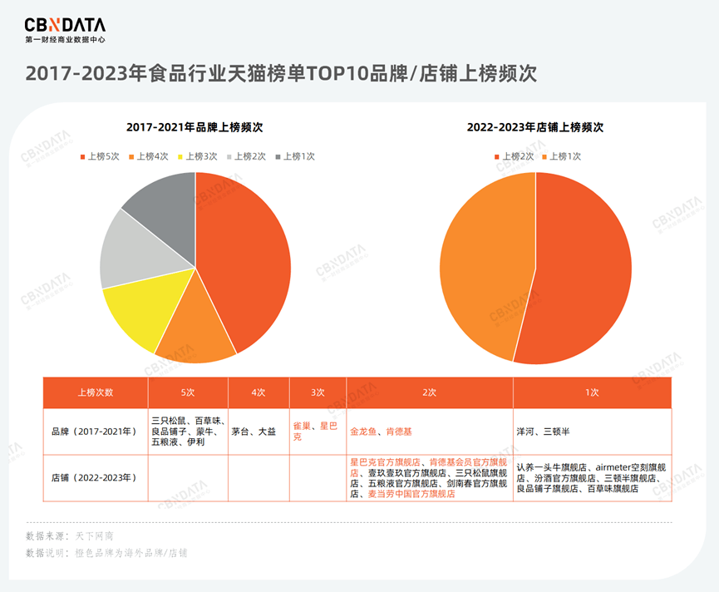Click the 雀巢、星巴克 cell
Screen dimensions: 719x592
coord(316,432)
